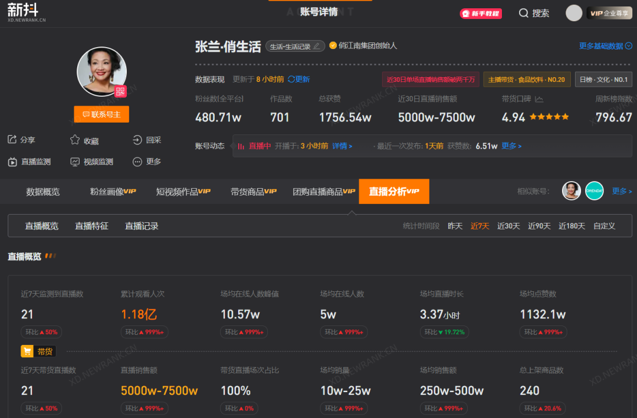Viewport: 637px width, 418px height.
Task: Click 张兰 profile photo
Action: point(101,71)
